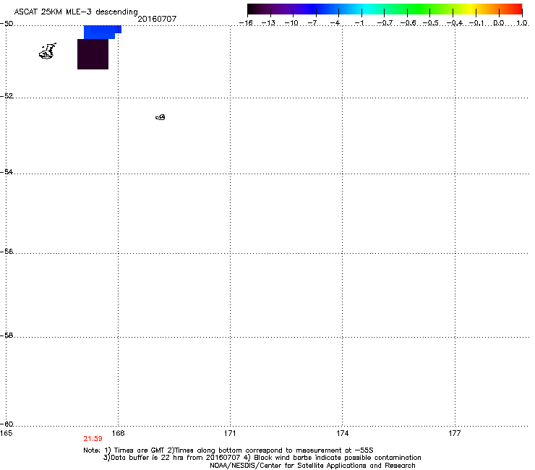Click the longitude label "174"
The width and height of the screenshot is (535, 470).
[342, 433]
